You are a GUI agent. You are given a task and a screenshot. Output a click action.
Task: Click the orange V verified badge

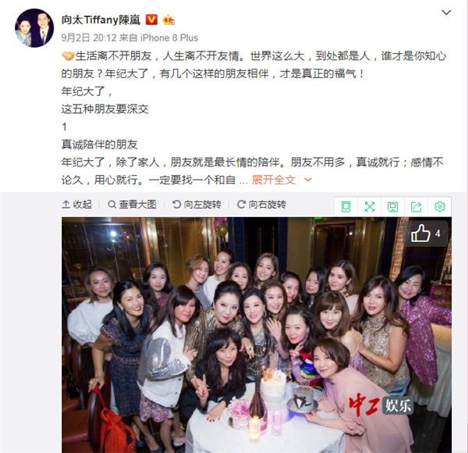click(x=151, y=20)
